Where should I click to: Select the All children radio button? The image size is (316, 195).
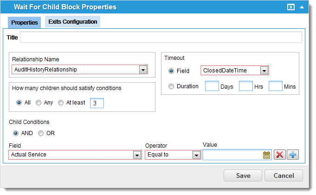(19, 103)
